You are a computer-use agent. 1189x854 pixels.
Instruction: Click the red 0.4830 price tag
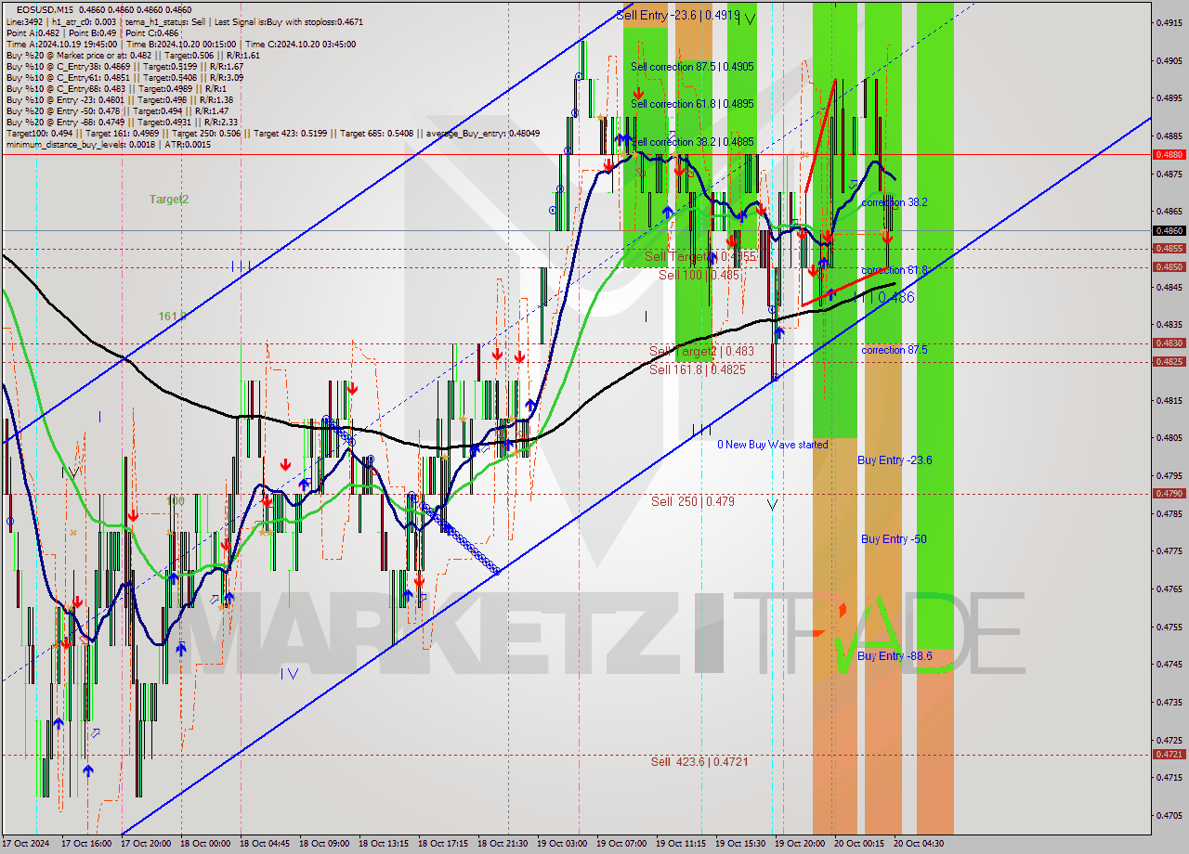coord(1169,343)
